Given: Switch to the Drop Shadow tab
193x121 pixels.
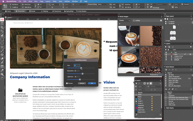Looking at the screenshot, I should 81,11.
